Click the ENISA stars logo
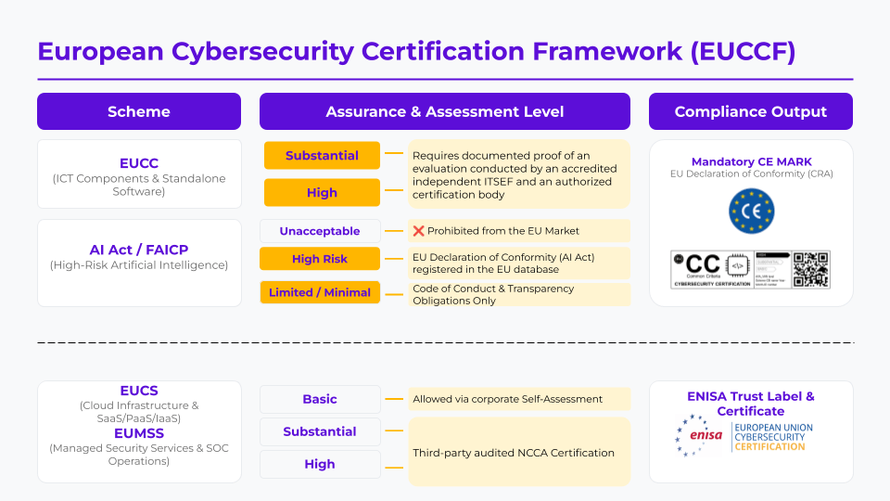The image size is (890, 501). (699, 435)
